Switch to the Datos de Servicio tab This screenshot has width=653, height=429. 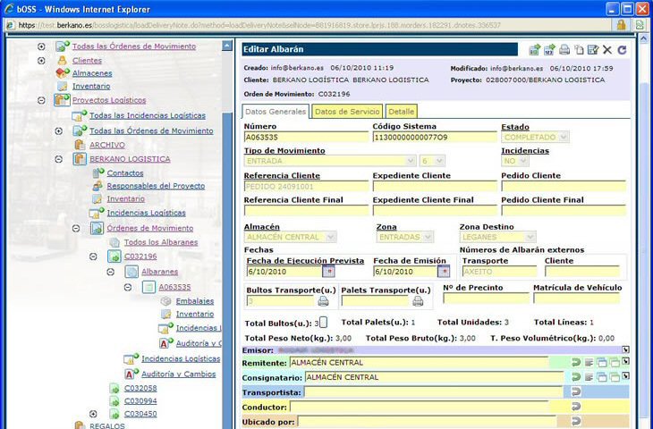coord(346,112)
